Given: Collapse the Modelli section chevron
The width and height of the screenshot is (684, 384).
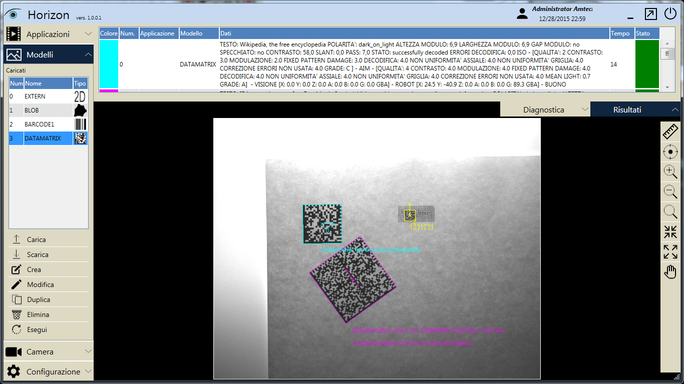Looking at the screenshot, I should point(88,54).
